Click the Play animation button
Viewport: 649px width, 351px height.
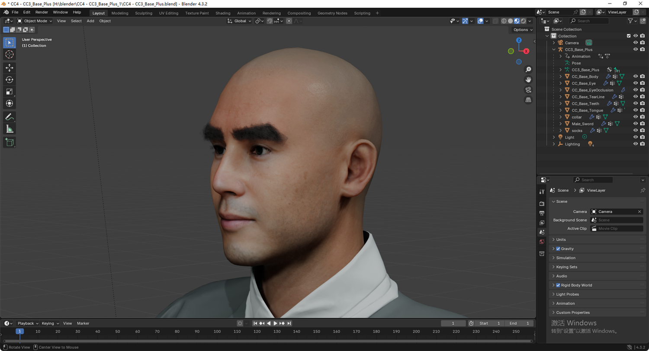tap(276, 323)
